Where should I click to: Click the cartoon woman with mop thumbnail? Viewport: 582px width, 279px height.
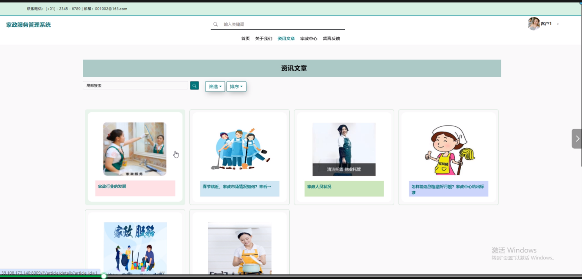click(449, 150)
